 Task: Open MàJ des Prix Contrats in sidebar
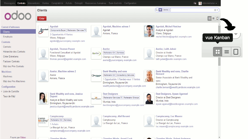click(x=14, y=66)
